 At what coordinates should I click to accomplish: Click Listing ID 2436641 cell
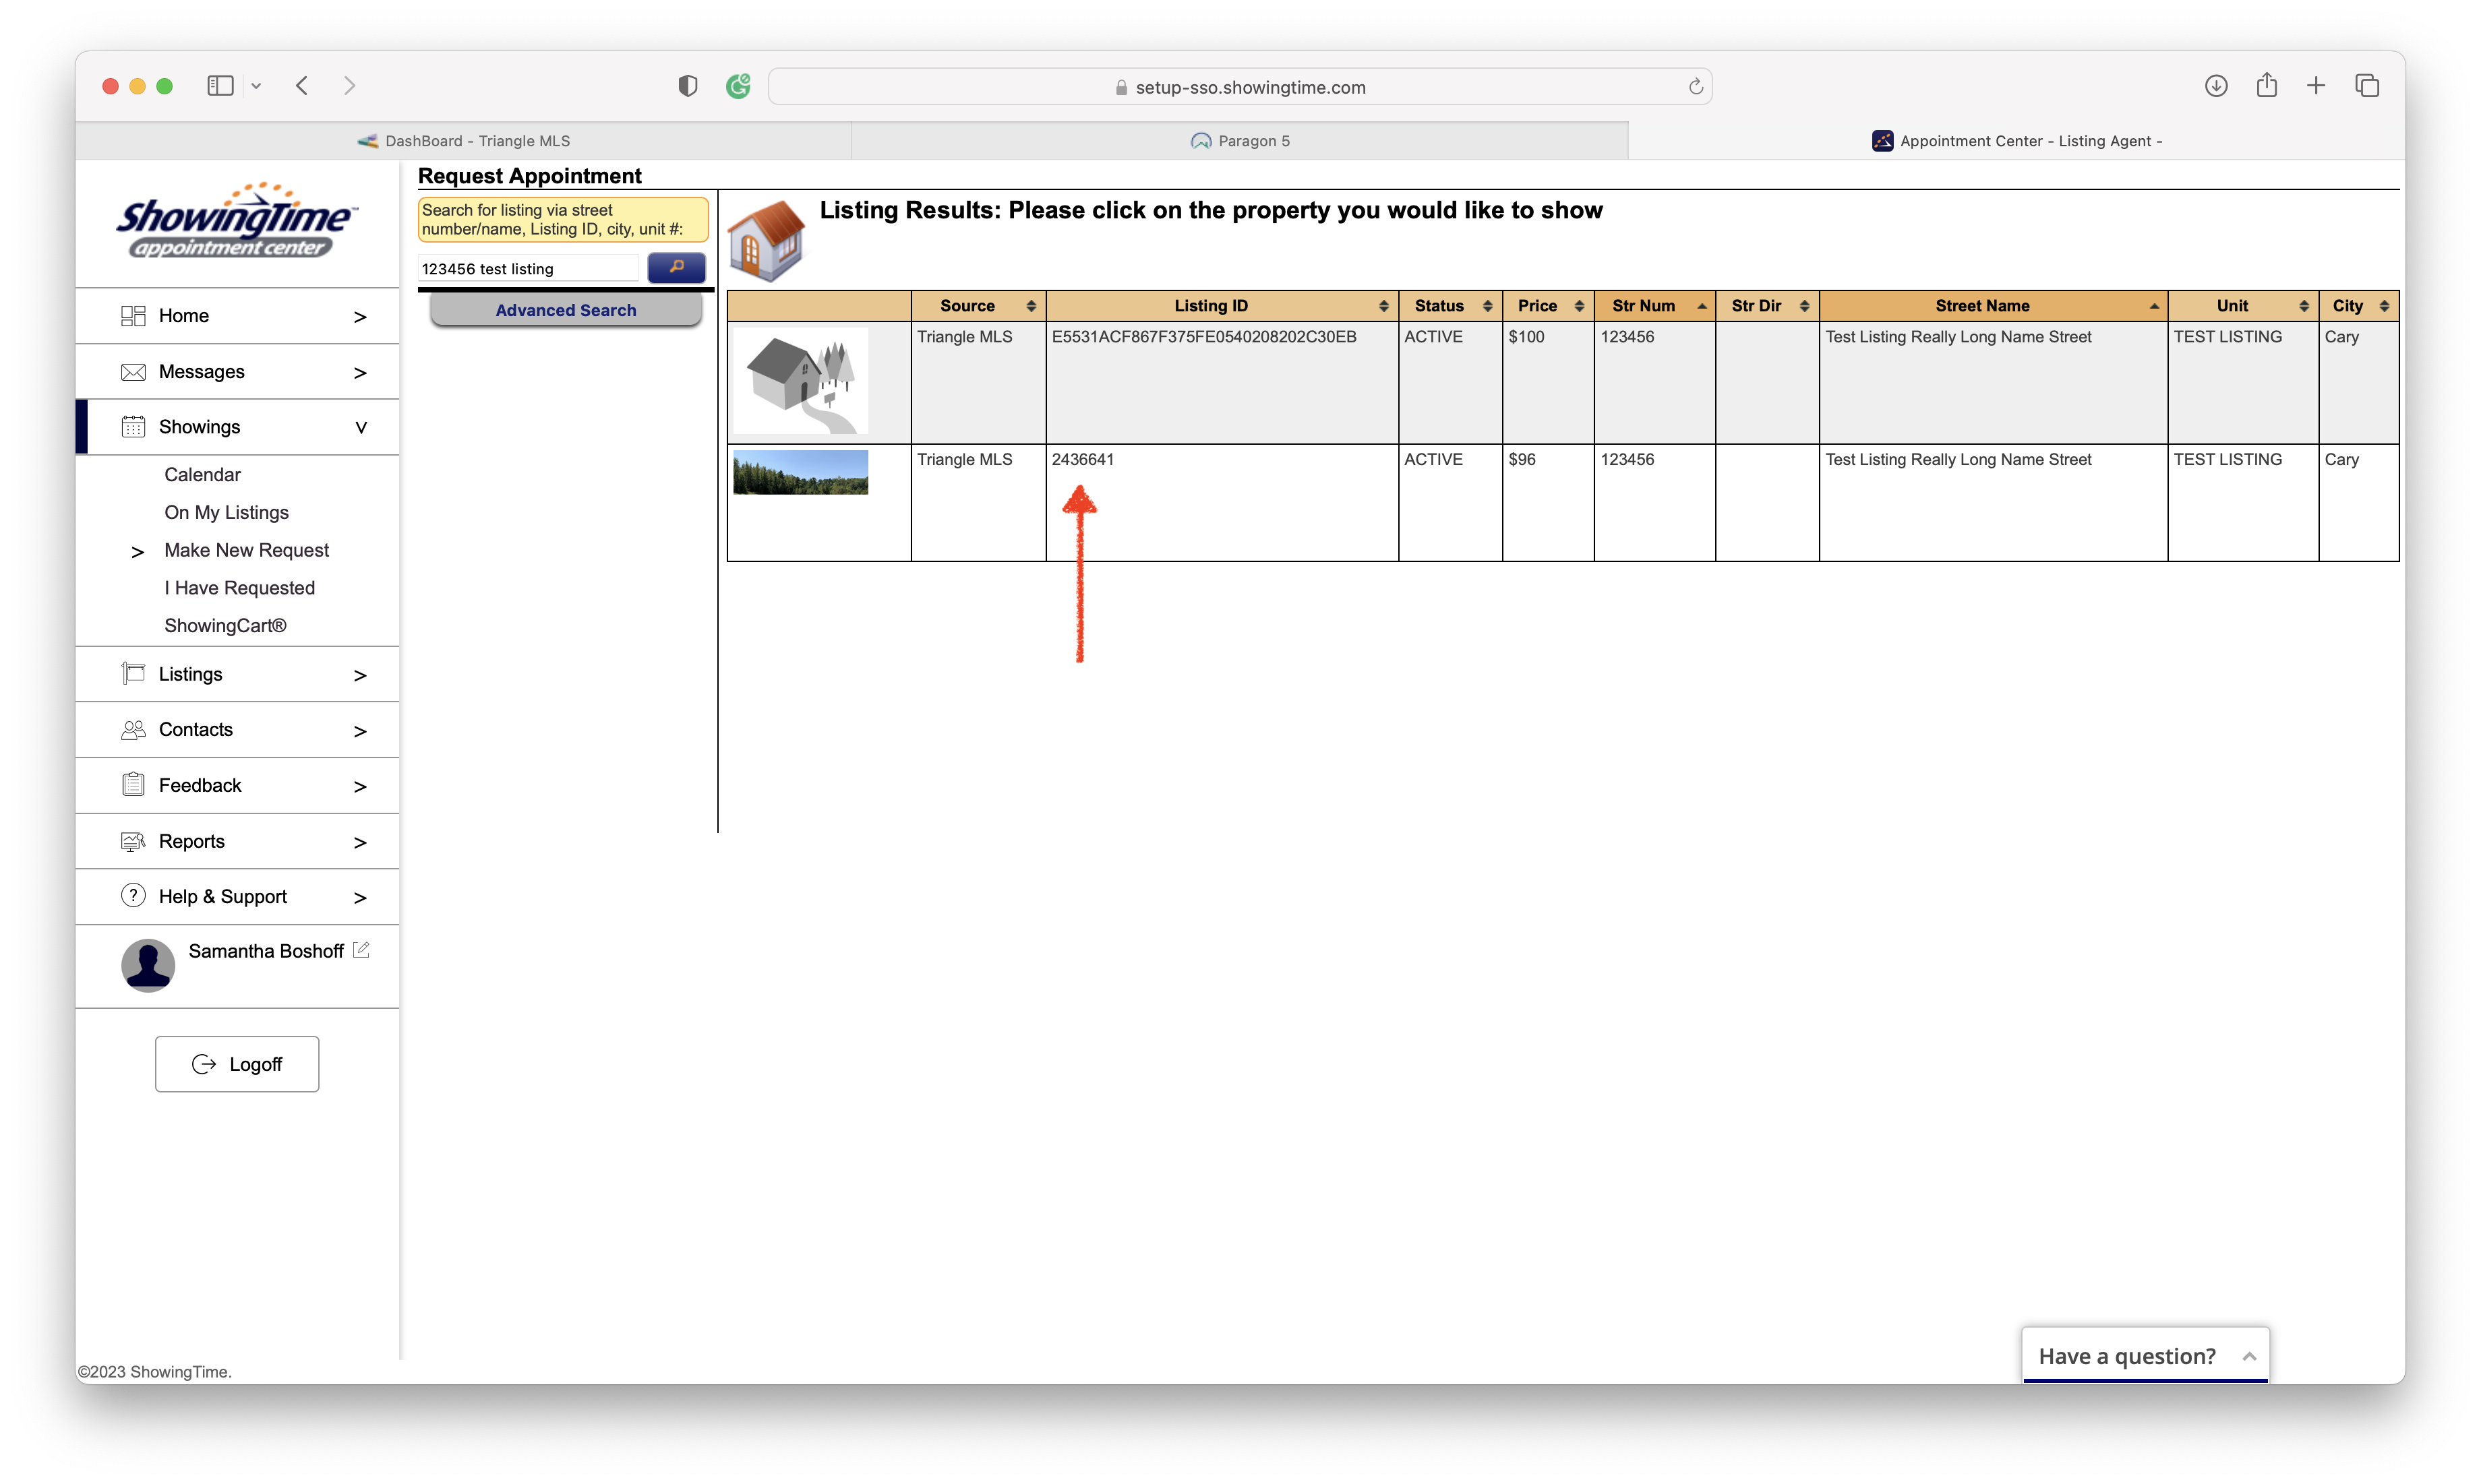(1222, 502)
